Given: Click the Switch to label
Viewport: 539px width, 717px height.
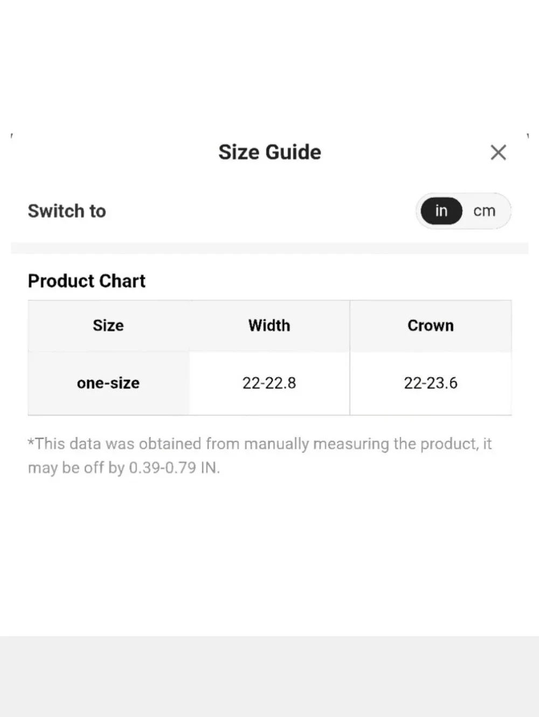Looking at the screenshot, I should [x=67, y=211].
